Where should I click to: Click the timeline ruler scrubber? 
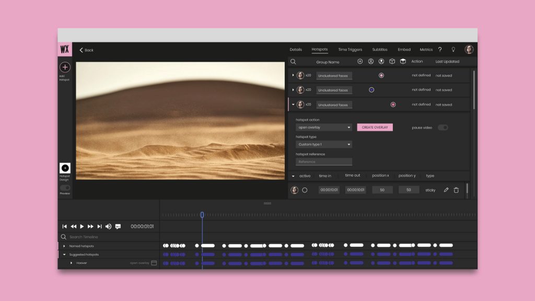click(318, 215)
